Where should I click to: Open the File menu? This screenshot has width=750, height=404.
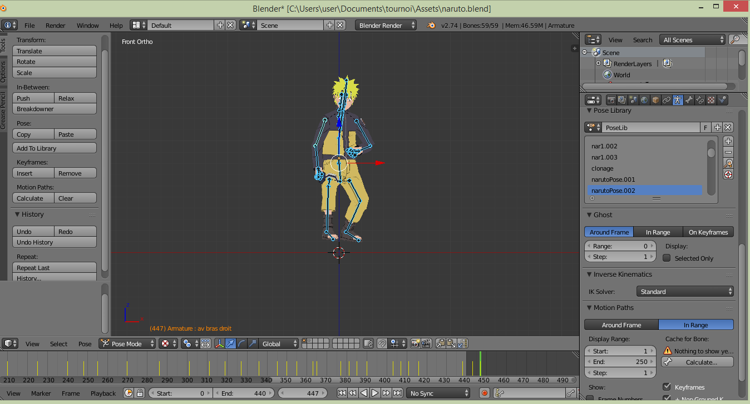click(x=29, y=25)
